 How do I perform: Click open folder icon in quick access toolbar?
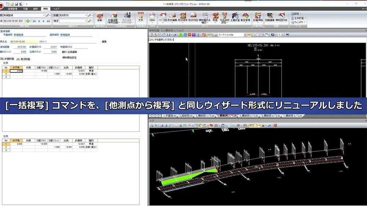tap(12, 4)
